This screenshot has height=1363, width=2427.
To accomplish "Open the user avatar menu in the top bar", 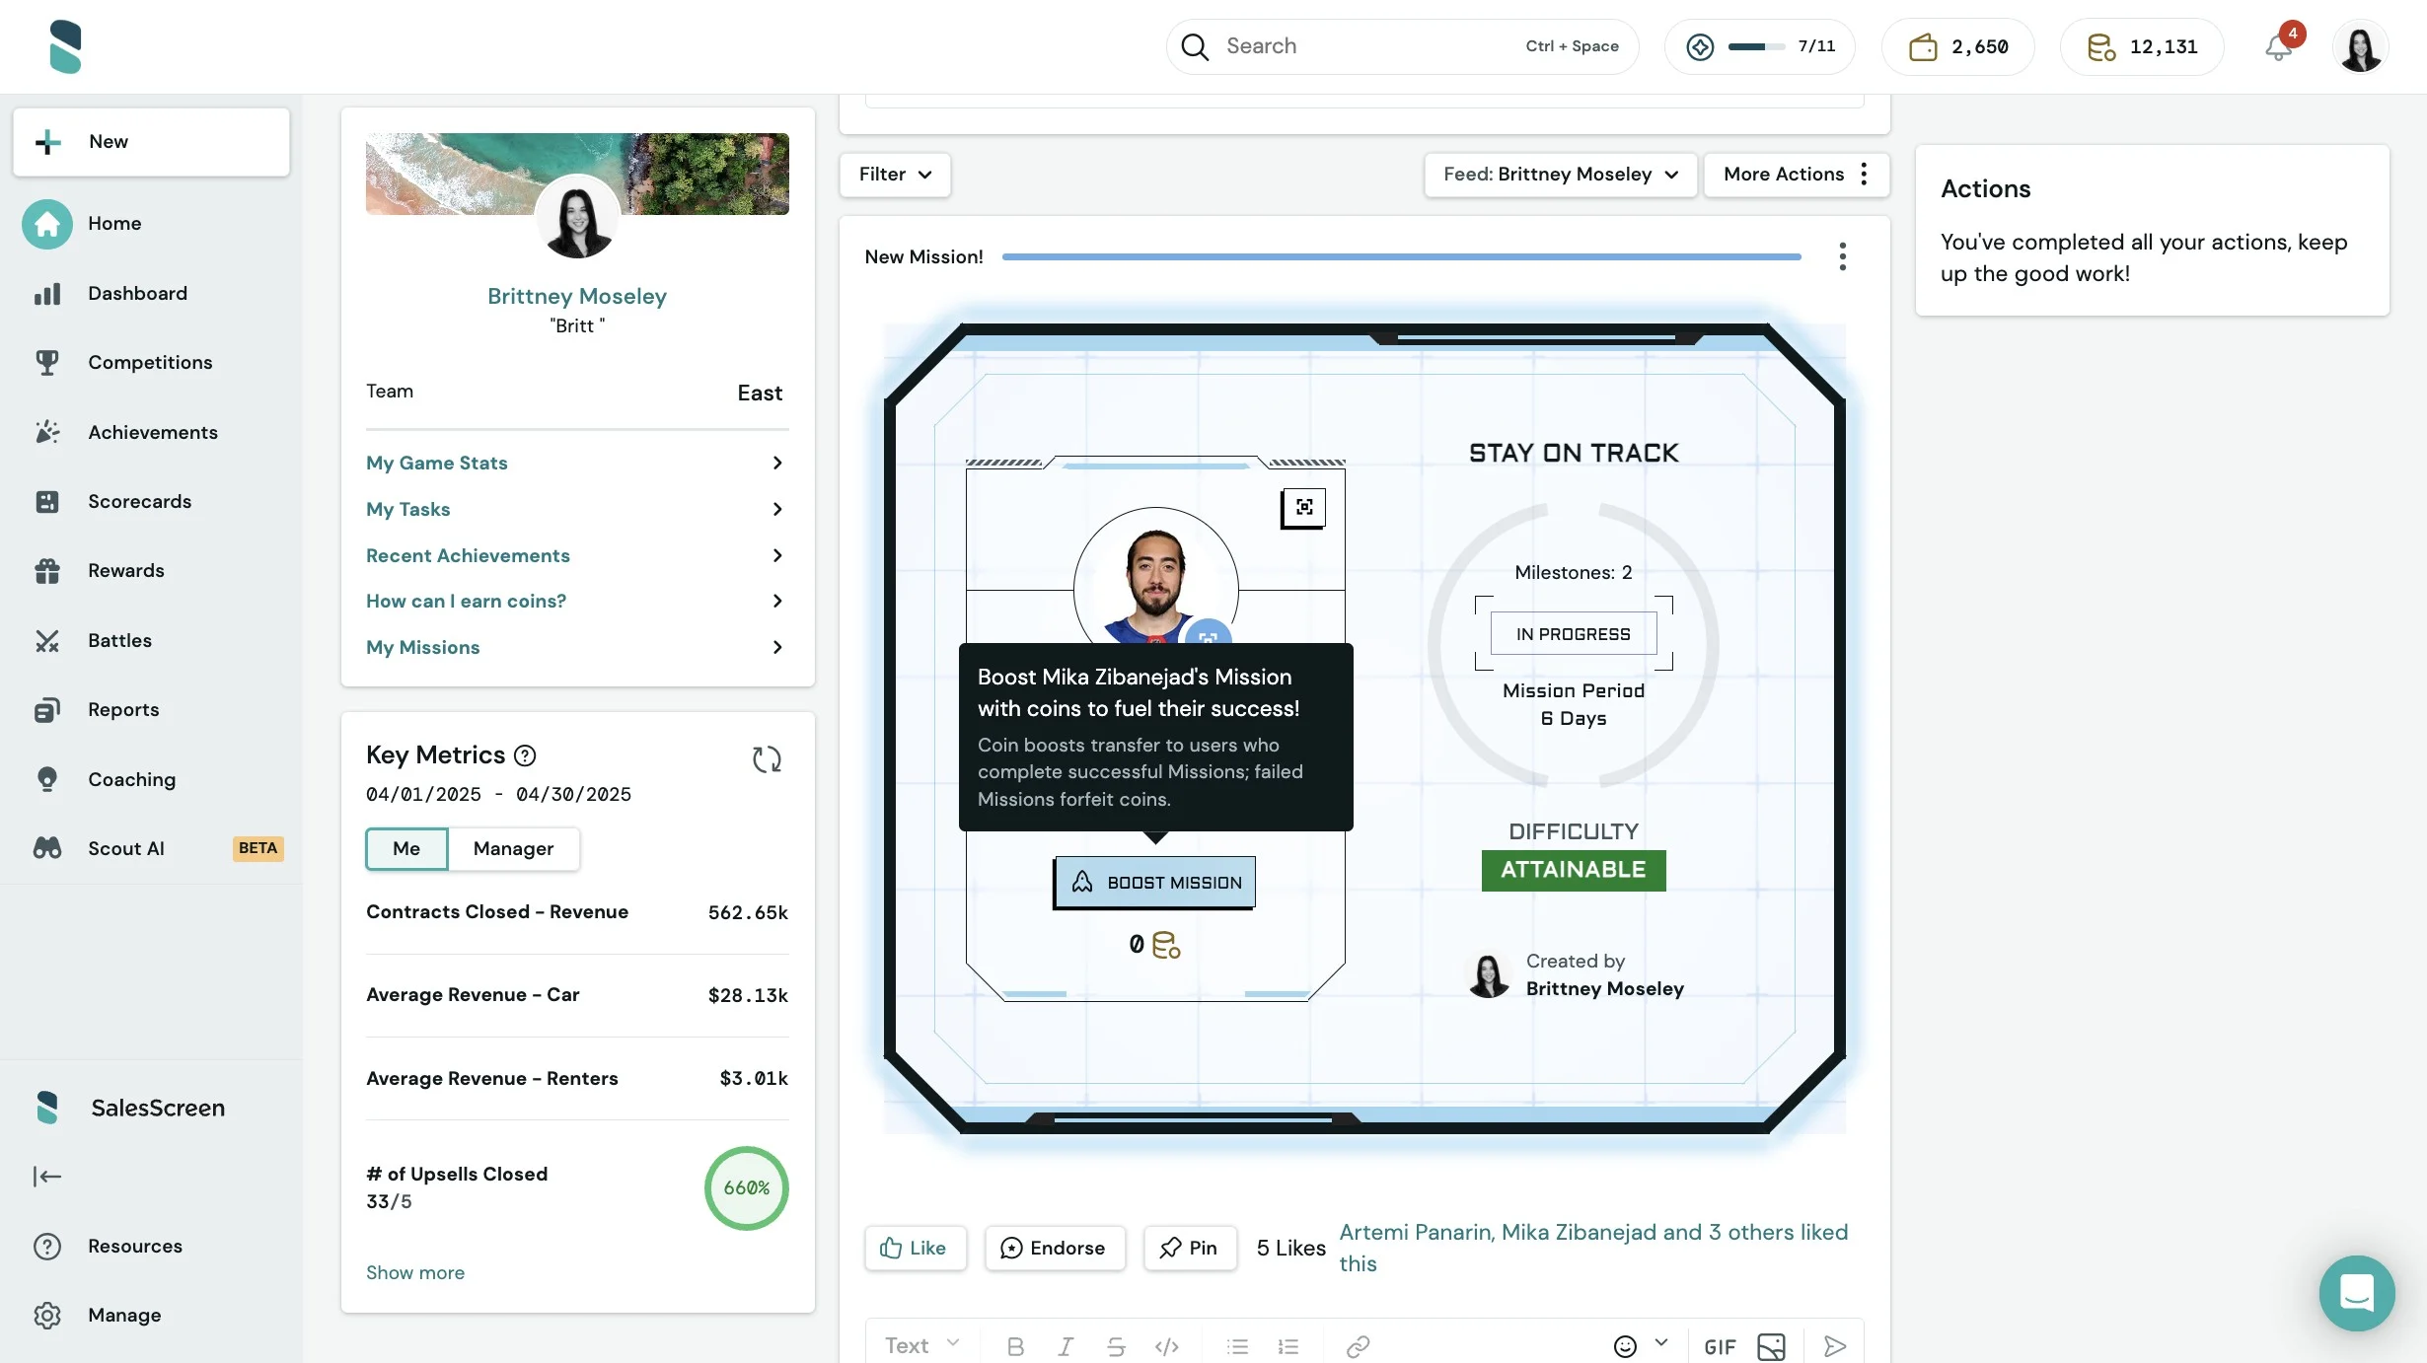I will pos(2360,46).
